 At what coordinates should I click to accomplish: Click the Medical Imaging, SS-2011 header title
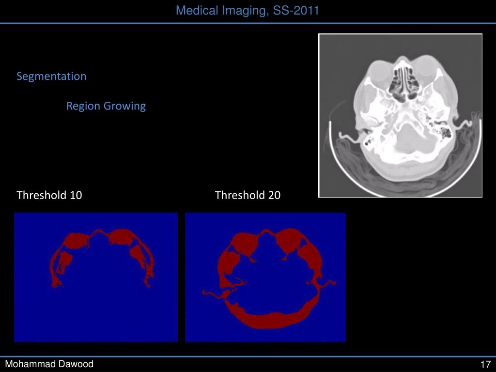[x=247, y=11]
